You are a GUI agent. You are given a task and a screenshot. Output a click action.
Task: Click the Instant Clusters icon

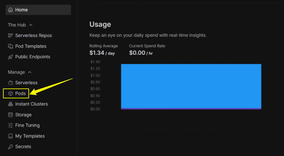pos(11,104)
